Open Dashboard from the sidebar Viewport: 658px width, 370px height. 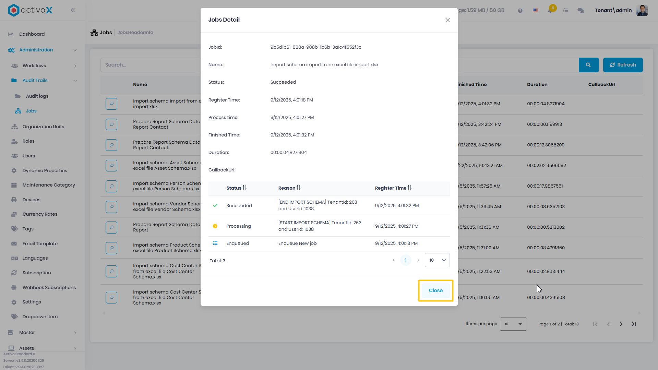(32, 34)
